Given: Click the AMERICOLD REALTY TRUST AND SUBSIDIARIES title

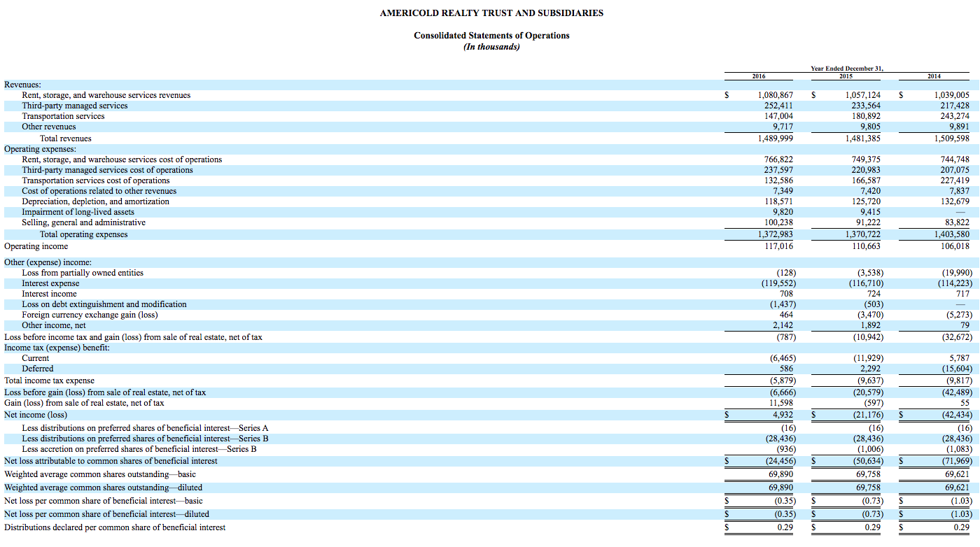Looking at the screenshot, I should 491,13.
